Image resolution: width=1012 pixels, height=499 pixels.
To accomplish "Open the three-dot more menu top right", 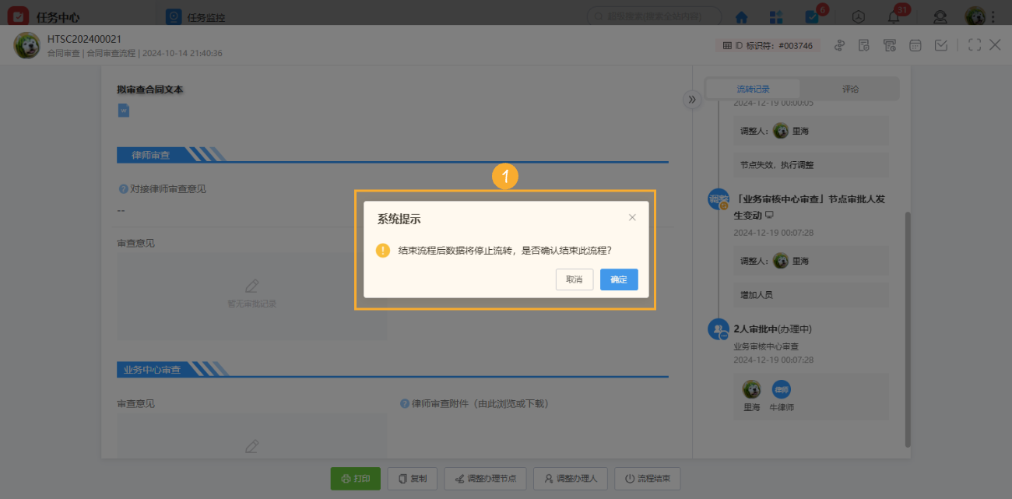I will (x=994, y=16).
